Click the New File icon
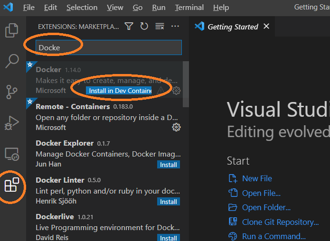Viewport: 330px width, 241px height. [233, 178]
